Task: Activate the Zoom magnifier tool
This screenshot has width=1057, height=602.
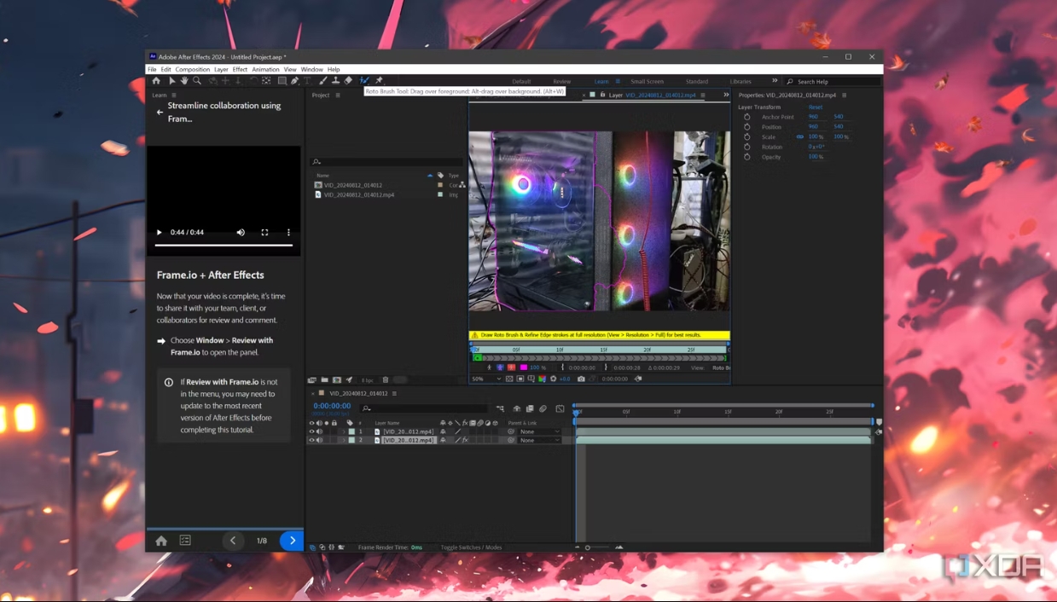Action: (197, 80)
